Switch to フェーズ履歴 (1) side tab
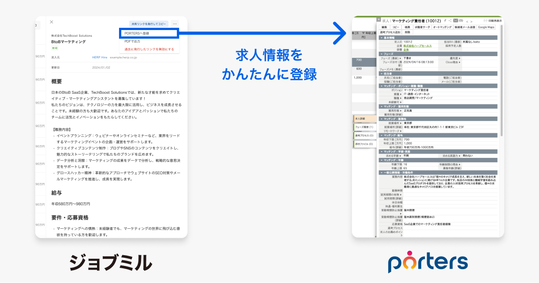The height and width of the screenshot is (283, 539). [x=364, y=127]
